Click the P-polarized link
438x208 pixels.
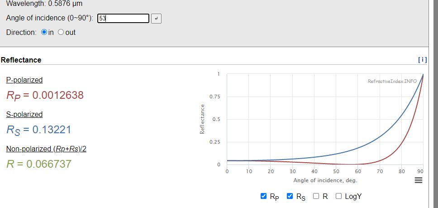coord(24,80)
